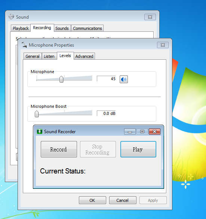The width and height of the screenshot is (206, 219).
Task: Minimize the Sound Recorder window
Action: coord(130,132)
